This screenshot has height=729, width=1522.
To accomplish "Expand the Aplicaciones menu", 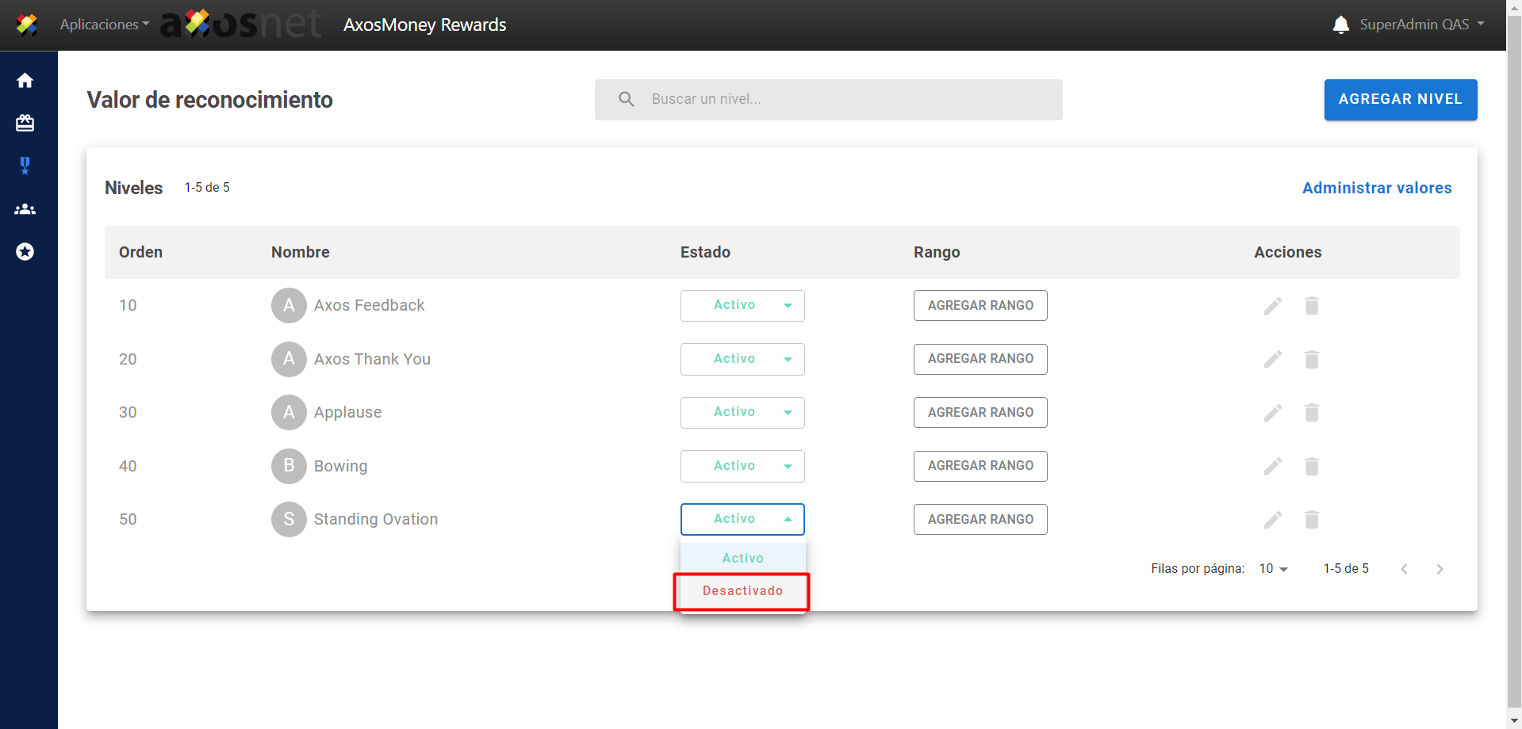I will (x=104, y=25).
